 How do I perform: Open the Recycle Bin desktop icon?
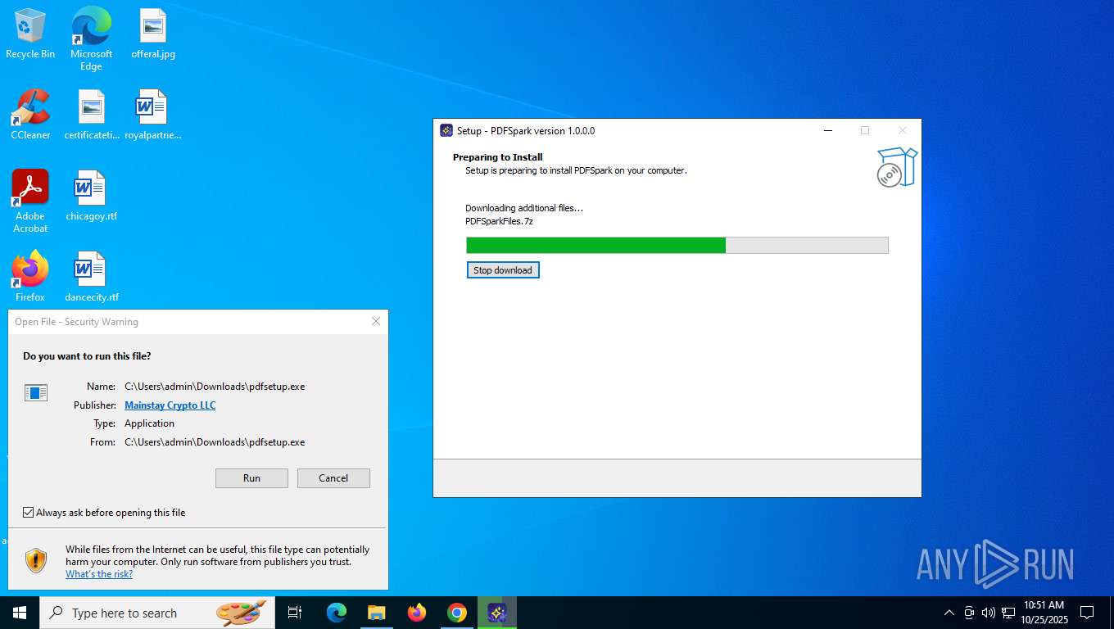click(30, 34)
